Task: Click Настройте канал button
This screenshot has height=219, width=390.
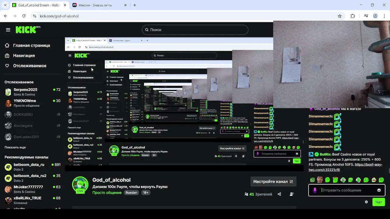Action: click(x=273, y=182)
